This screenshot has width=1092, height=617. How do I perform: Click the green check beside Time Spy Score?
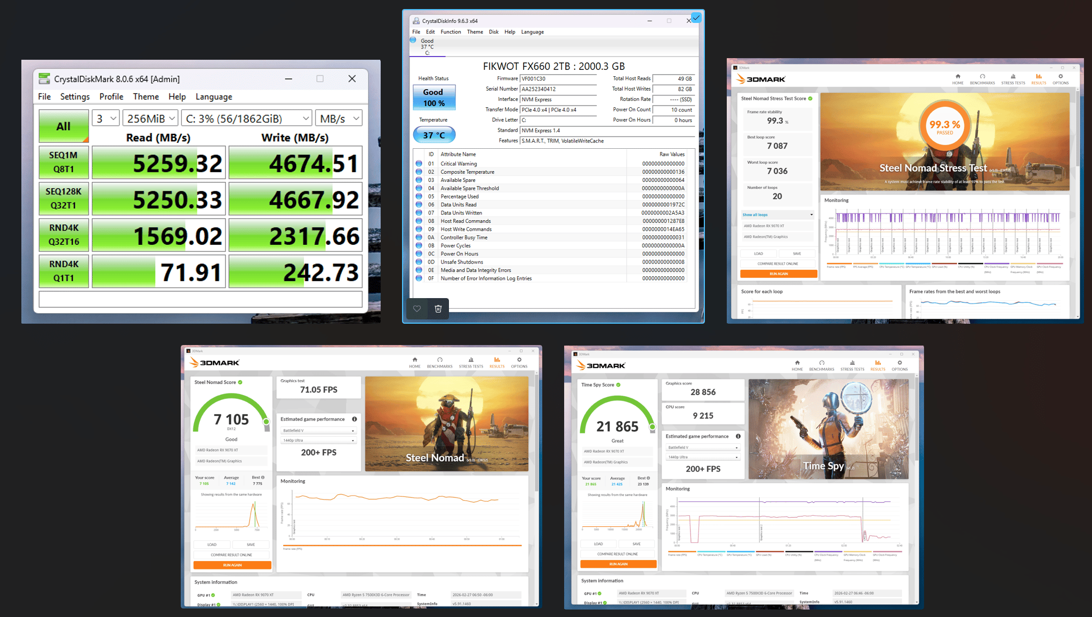pyautogui.click(x=619, y=384)
